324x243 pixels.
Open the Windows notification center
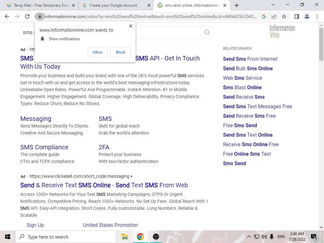(x=314, y=237)
